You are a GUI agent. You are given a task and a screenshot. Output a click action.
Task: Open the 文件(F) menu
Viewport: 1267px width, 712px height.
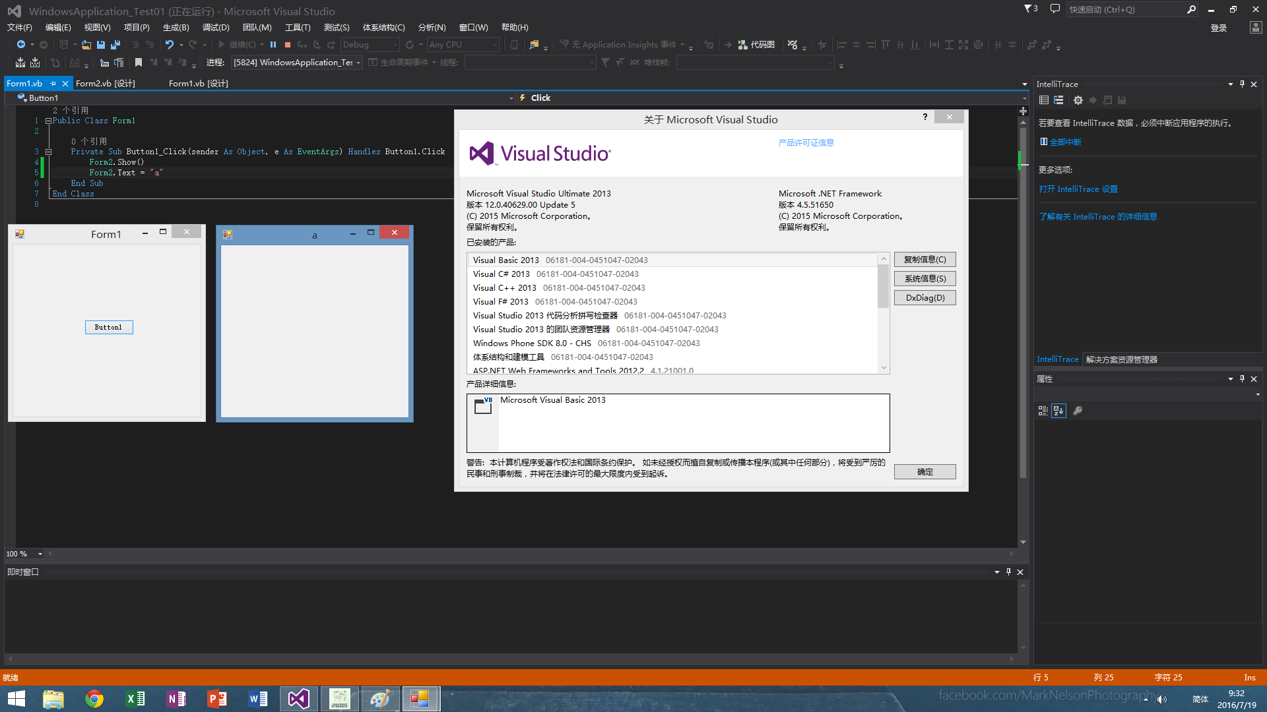pos(20,28)
